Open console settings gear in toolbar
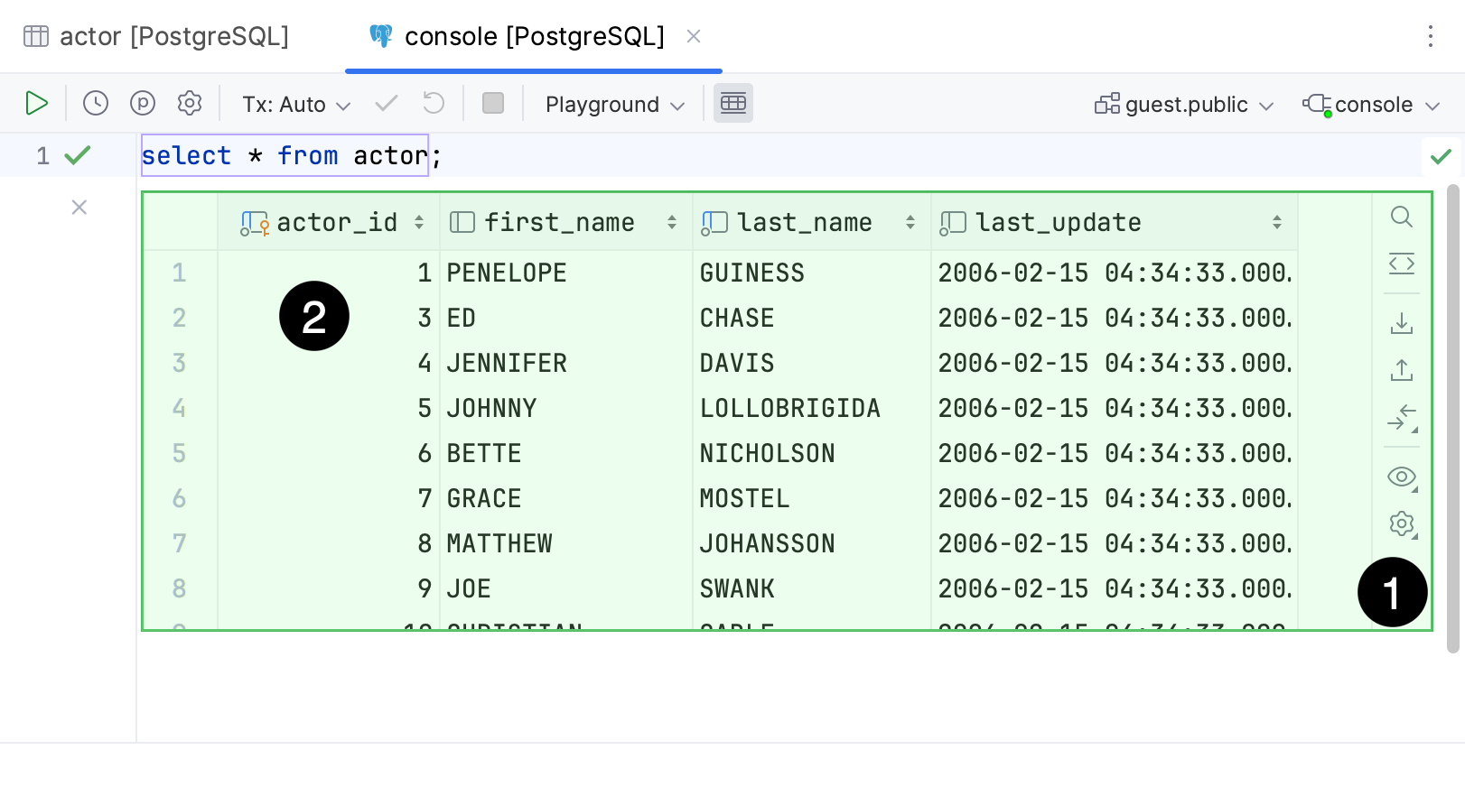1465x787 pixels. coord(190,104)
